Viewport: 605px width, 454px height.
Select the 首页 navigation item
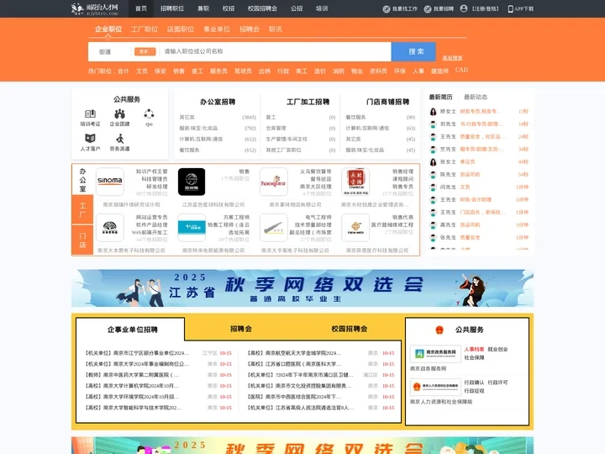(141, 8)
